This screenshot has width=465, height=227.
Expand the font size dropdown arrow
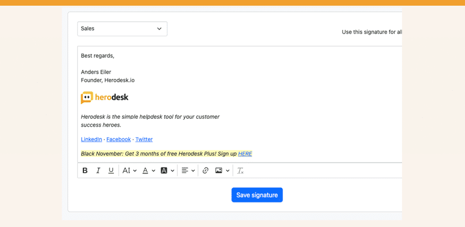click(134, 171)
